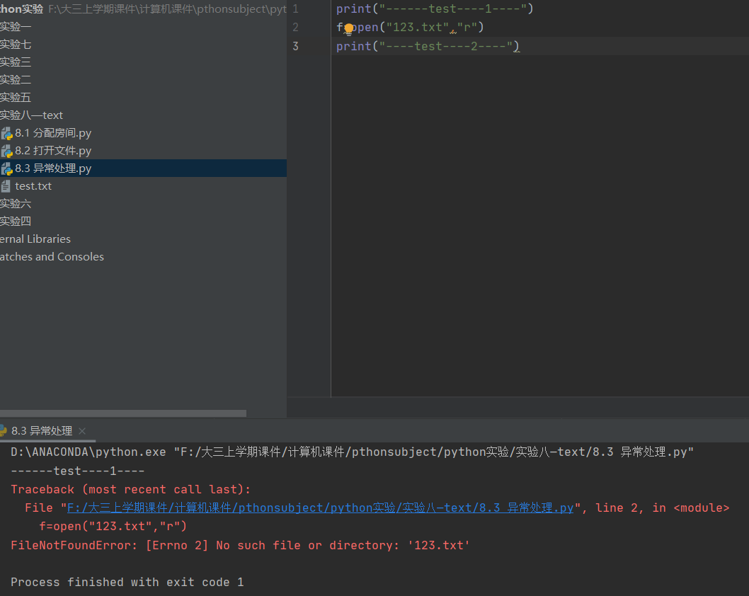
Task: Place cursor in print test-2 code line
Action: point(428,46)
